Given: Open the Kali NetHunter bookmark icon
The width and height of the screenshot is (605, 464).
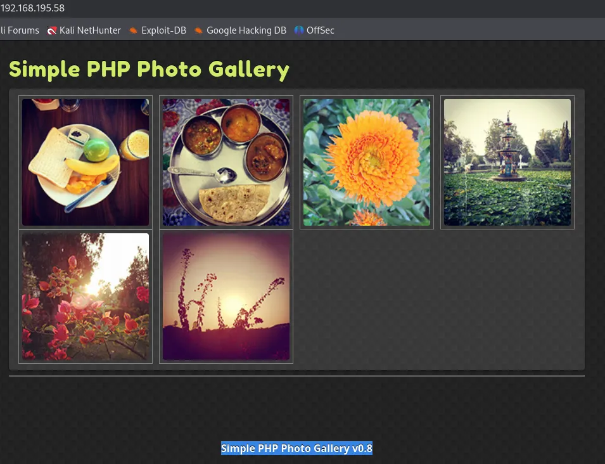Looking at the screenshot, I should (x=51, y=30).
